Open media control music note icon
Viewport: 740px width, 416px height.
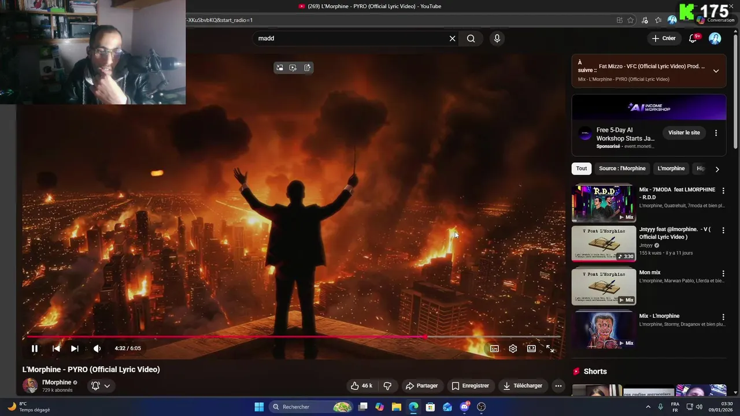pyautogui.click(x=645, y=20)
